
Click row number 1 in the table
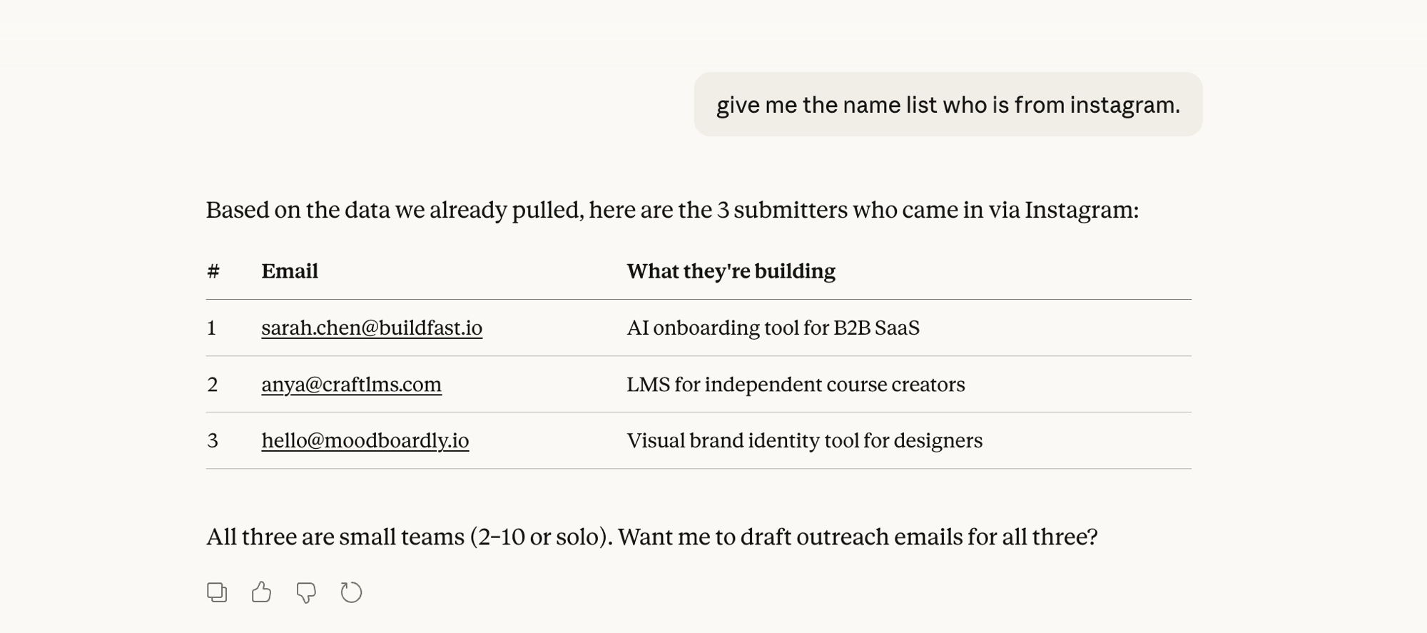212,328
